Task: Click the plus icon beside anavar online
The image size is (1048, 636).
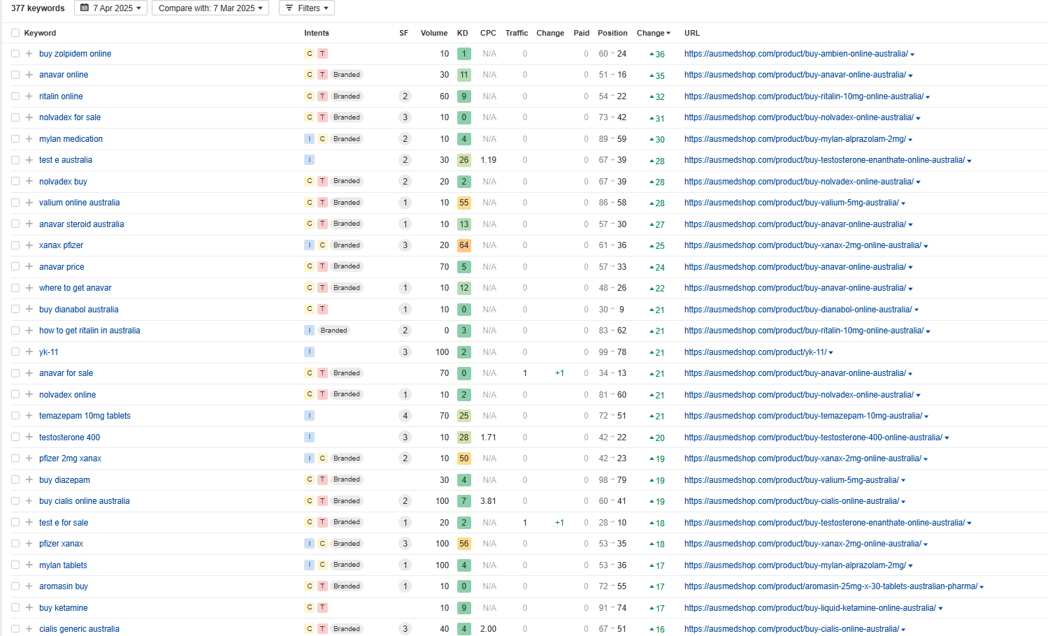Action: pos(29,75)
